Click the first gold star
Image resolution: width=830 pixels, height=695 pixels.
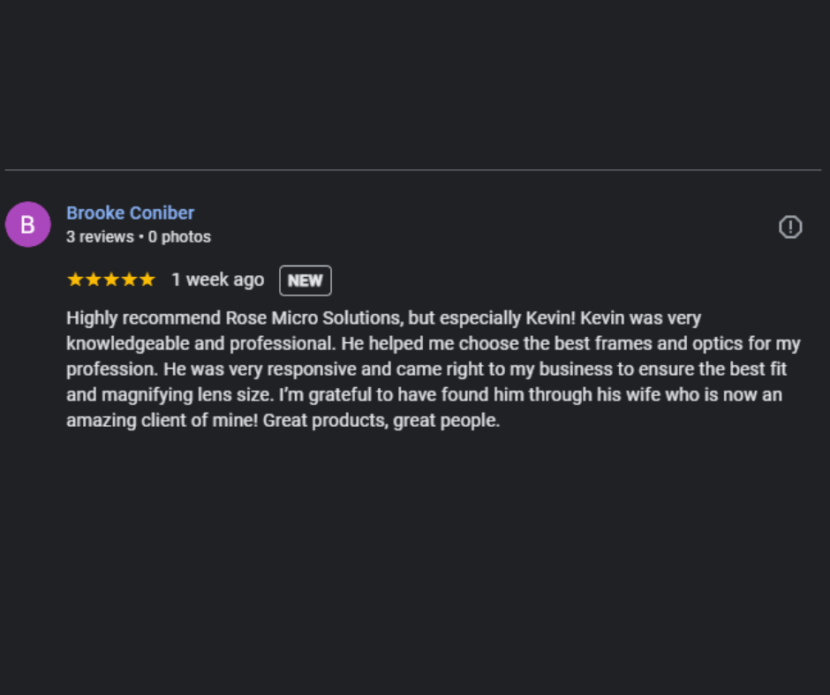(x=75, y=280)
